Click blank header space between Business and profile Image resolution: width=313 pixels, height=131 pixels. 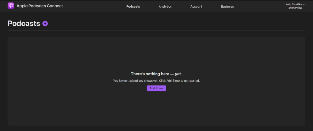pos(260,6)
